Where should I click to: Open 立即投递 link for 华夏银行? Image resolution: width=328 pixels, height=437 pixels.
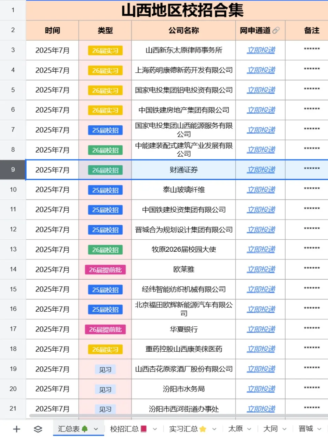[261, 329]
